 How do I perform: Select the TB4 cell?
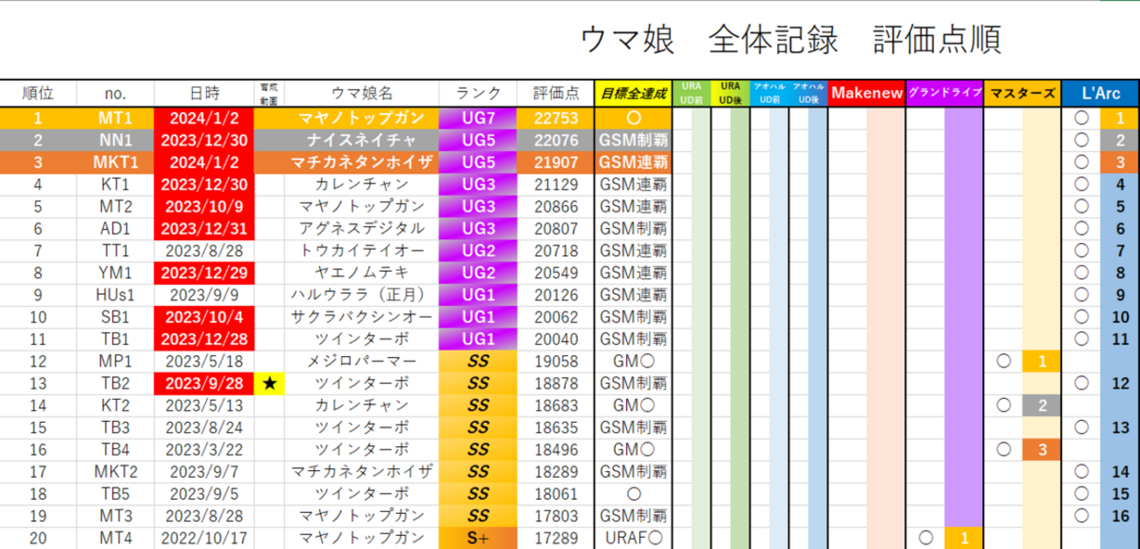coord(115,449)
